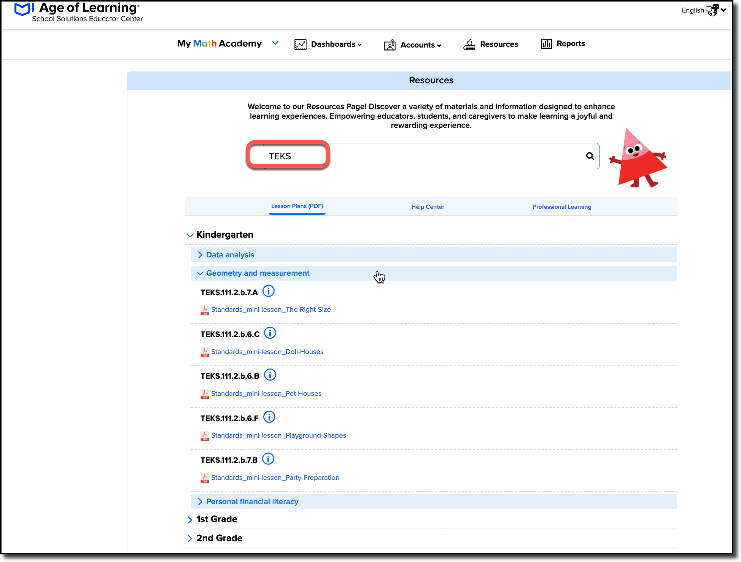Open Standards_mini-lesson_Doll-Houses PDF link

pos(267,352)
